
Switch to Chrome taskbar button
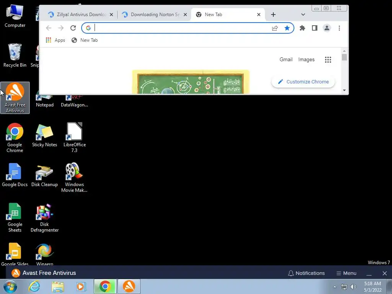105,286
